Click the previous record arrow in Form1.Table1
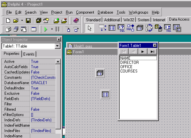 (133, 52)
